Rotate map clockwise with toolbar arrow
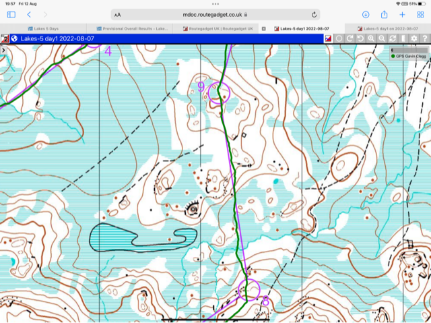Image resolution: width=431 pixels, height=323 pixels. click(x=350, y=39)
